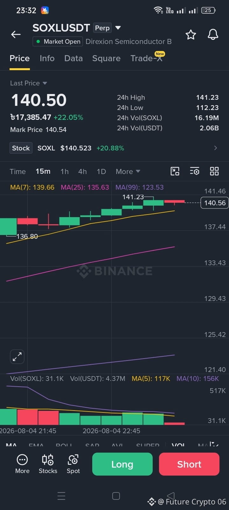Open price alerts with the bell icon

tap(213, 34)
